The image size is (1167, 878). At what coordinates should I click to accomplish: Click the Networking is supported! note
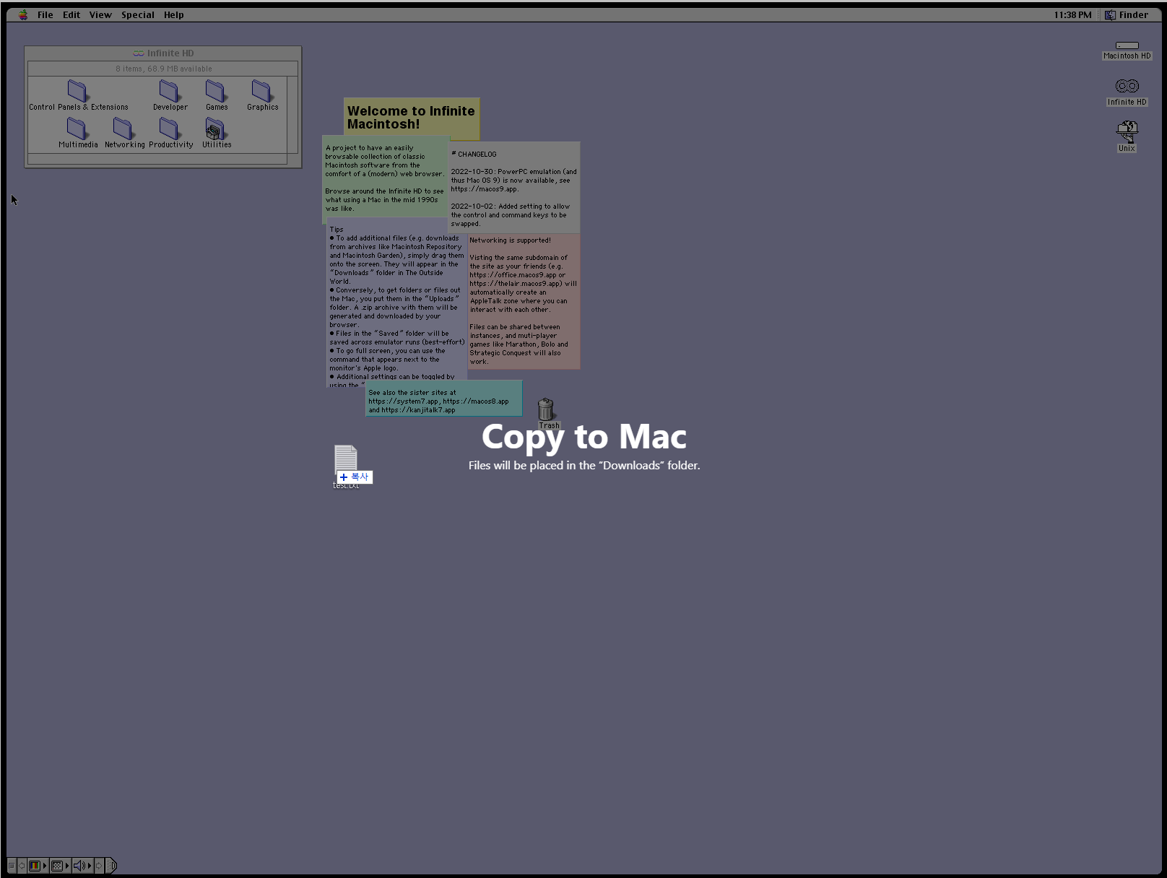(x=524, y=300)
